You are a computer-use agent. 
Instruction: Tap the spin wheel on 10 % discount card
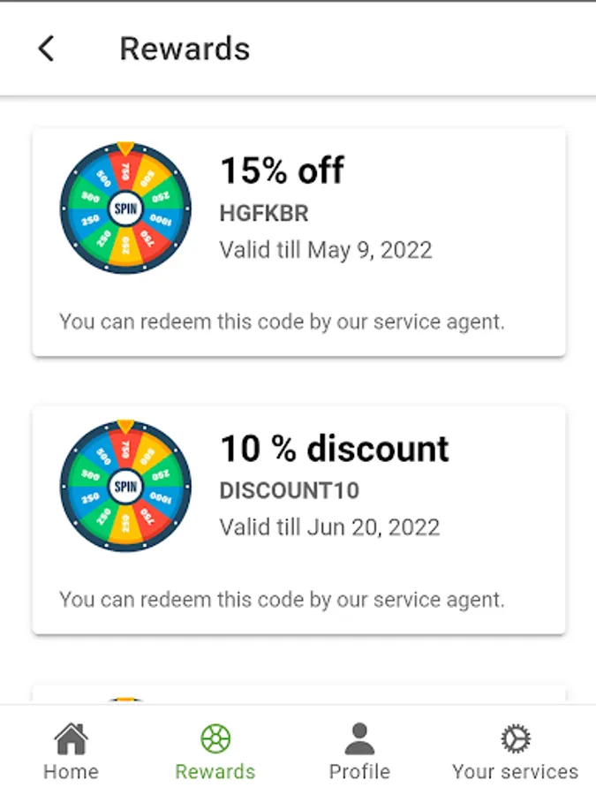(x=125, y=486)
